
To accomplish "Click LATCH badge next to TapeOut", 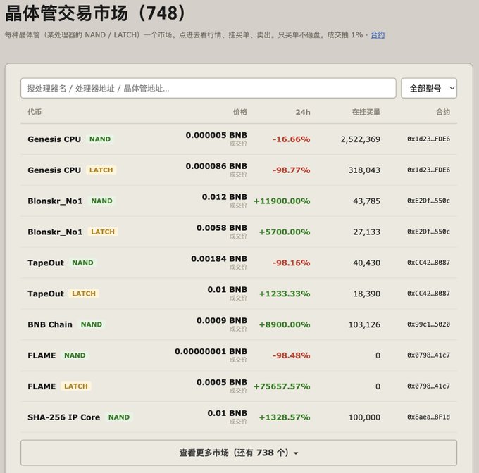I will click(x=84, y=294).
